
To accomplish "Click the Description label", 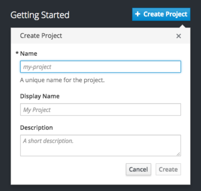I will [x=36, y=128].
